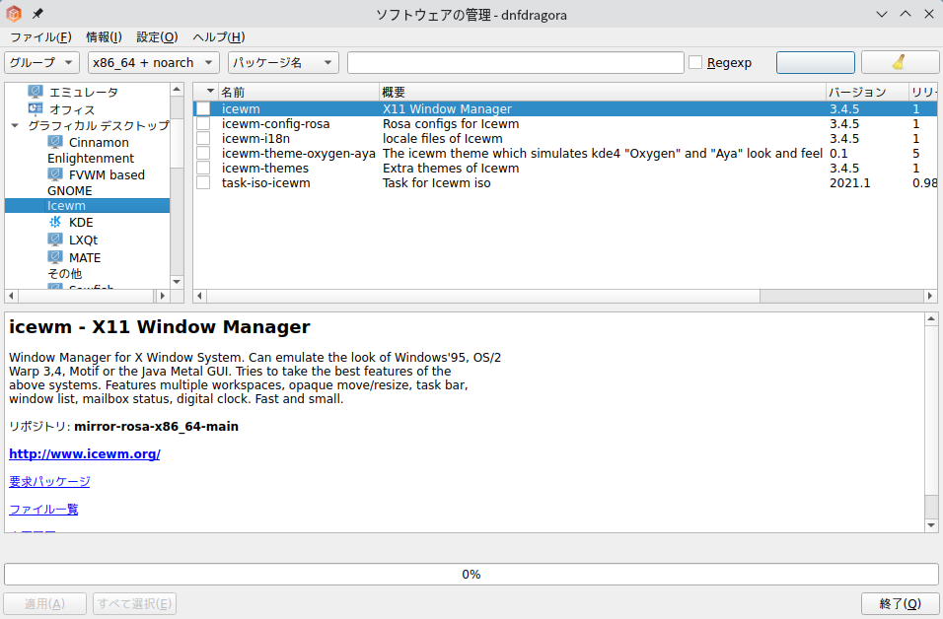Viewport: 943px width, 619px height.
Task: Open the 情報(I) menu
Action: pyautogui.click(x=104, y=37)
